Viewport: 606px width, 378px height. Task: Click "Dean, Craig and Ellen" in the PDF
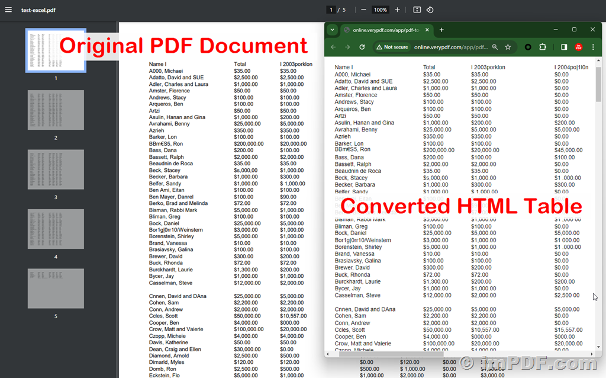click(175, 349)
